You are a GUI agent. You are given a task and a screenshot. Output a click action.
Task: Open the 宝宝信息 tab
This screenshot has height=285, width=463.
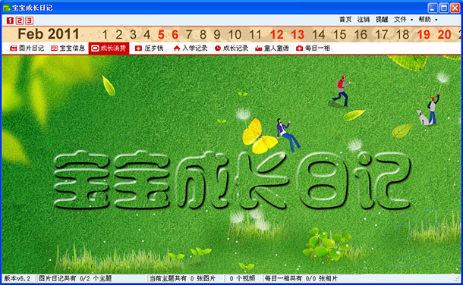(68, 48)
